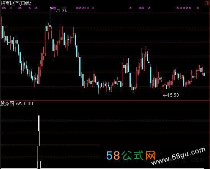Viewport: 210px width, 169px height.
Task: Click the 58公式网 logo
Action: click(131, 155)
